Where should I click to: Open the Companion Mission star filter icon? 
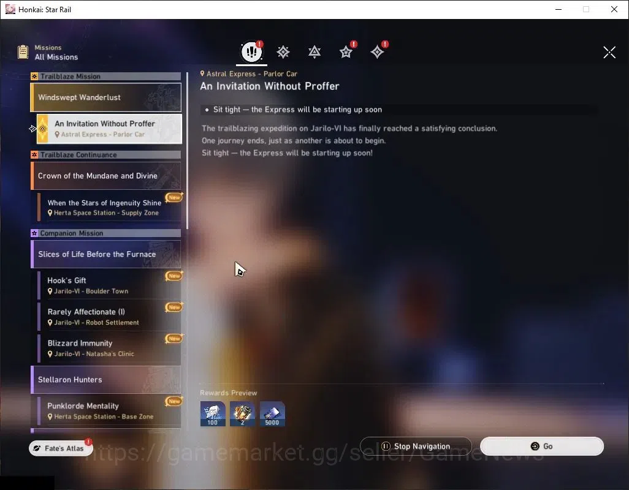(346, 51)
